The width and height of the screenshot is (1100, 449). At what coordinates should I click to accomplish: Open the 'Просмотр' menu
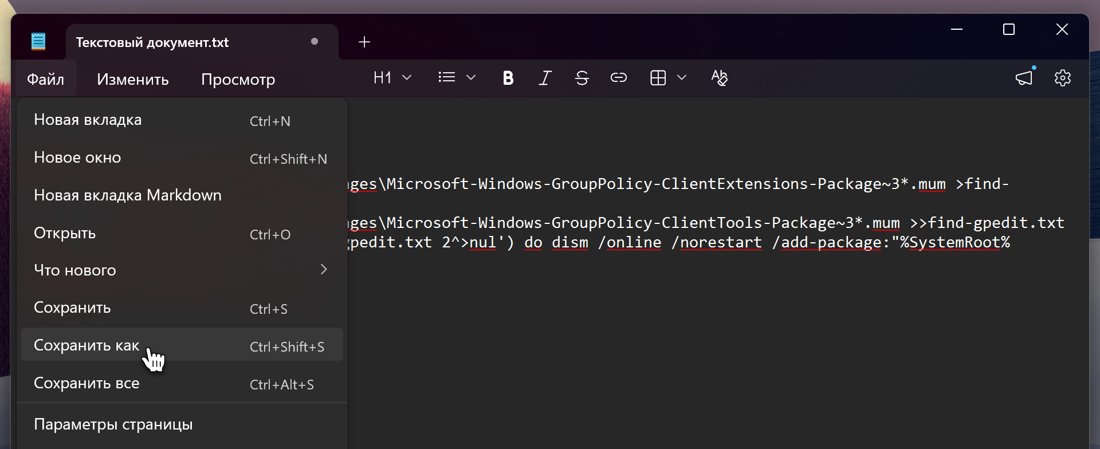pos(238,79)
